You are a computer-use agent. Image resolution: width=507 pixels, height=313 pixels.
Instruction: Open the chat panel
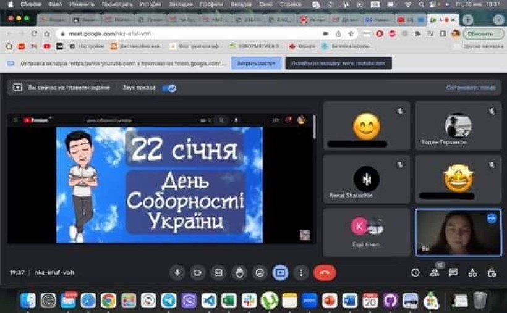point(453,273)
